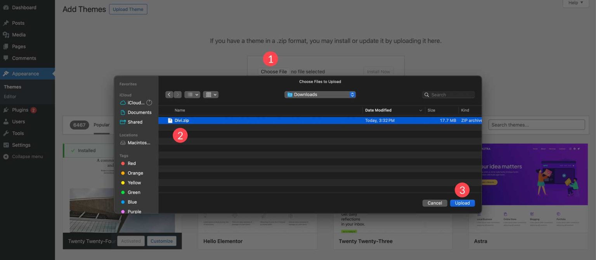Open the Plugins menu in WordPress sidebar
The width and height of the screenshot is (596, 260).
tap(20, 110)
